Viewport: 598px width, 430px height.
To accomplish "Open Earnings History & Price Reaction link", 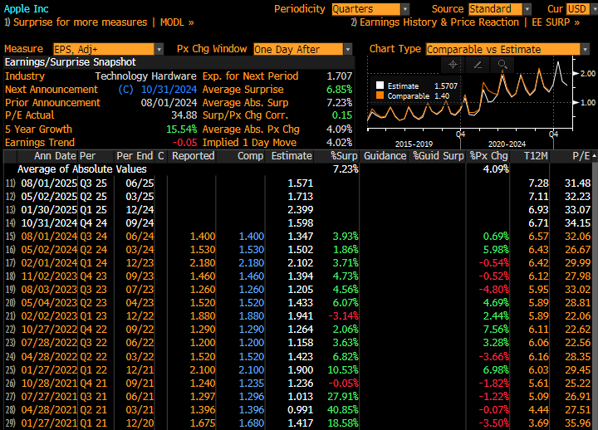I will click(465, 22).
